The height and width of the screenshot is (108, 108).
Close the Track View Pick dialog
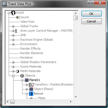pos(100,3)
